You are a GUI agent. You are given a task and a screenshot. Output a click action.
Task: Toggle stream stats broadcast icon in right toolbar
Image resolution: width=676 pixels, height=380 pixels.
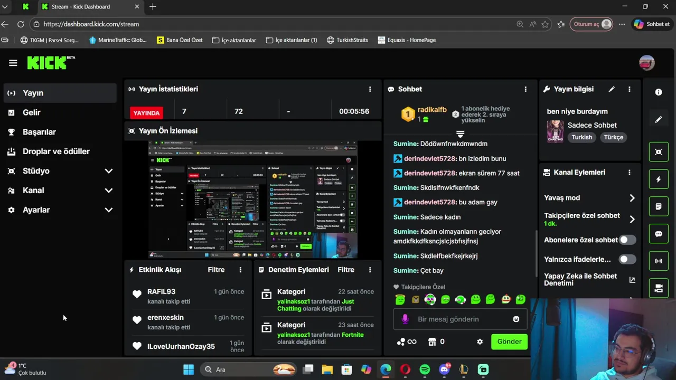click(659, 261)
